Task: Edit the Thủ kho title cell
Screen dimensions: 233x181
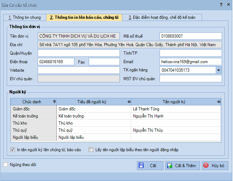Action: click(x=94, y=123)
